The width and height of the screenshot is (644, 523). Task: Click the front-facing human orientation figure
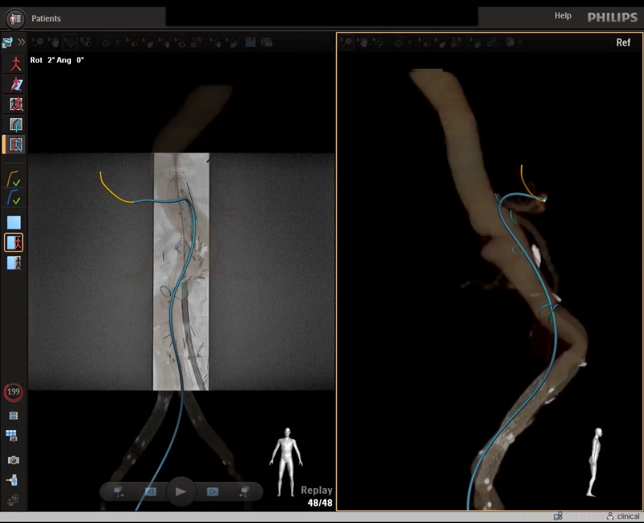pos(286,462)
